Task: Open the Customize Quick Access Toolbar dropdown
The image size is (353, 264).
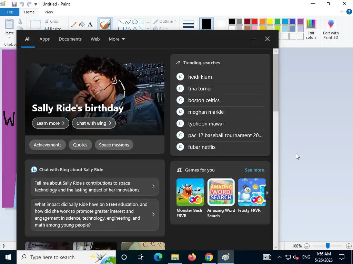Action: pos(36,4)
